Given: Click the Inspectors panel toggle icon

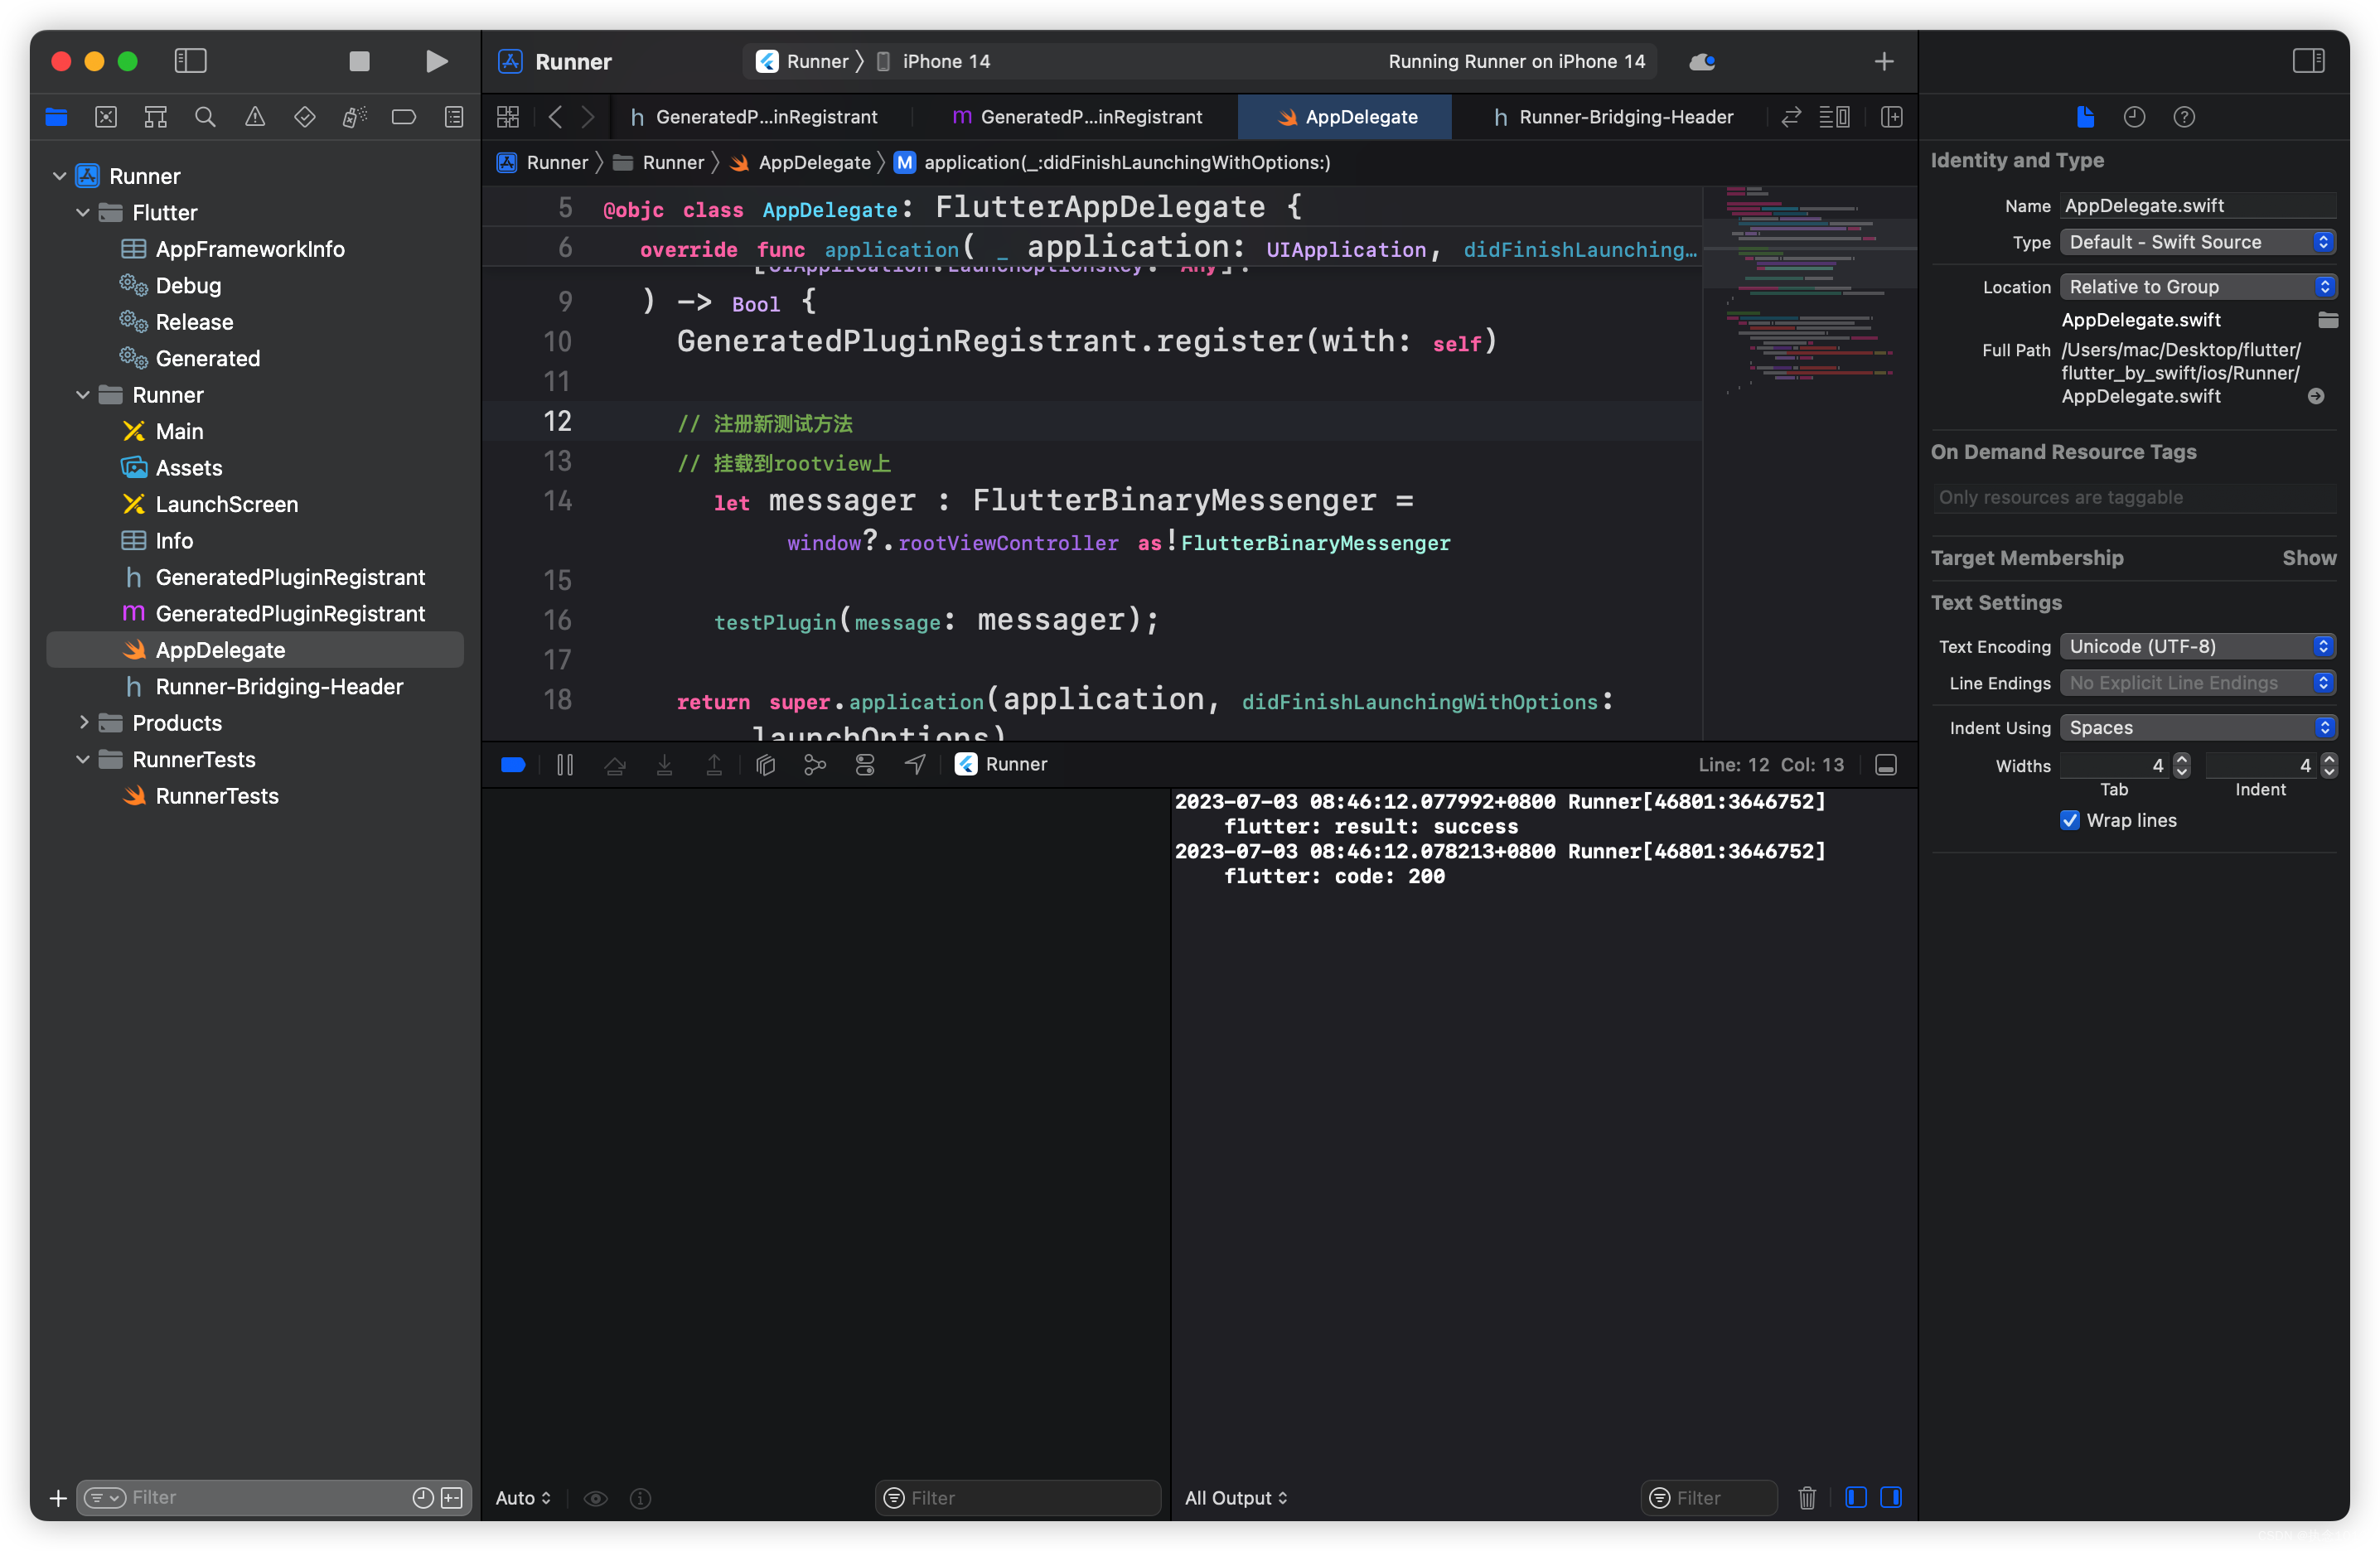Looking at the screenshot, I should (2309, 60).
